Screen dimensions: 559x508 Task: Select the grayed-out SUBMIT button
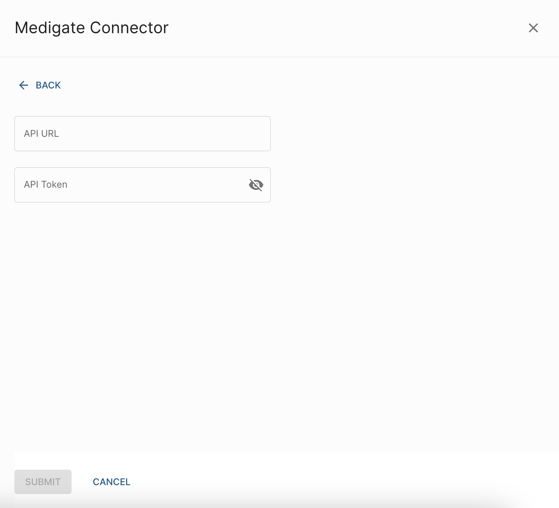(x=43, y=482)
